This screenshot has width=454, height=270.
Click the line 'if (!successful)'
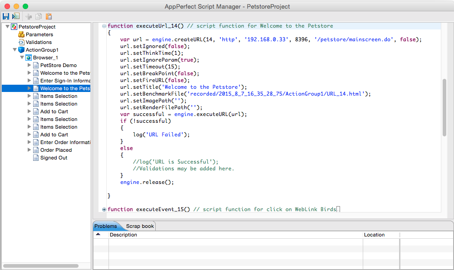(x=146, y=121)
